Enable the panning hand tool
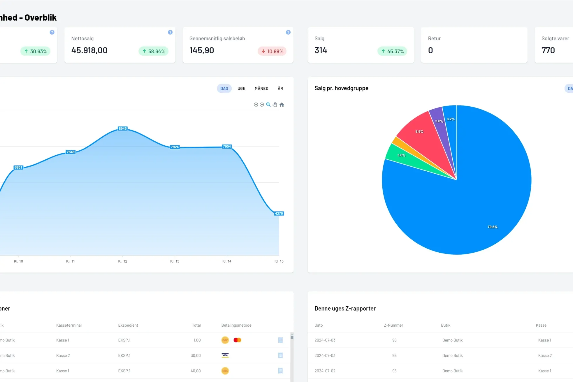The image size is (573, 382). click(x=275, y=105)
